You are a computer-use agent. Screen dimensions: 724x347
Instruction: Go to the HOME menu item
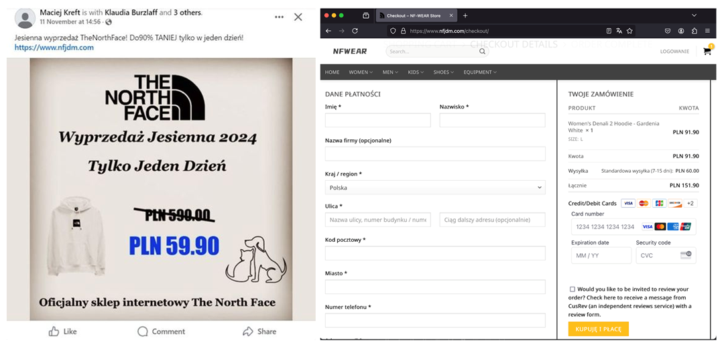point(332,72)
